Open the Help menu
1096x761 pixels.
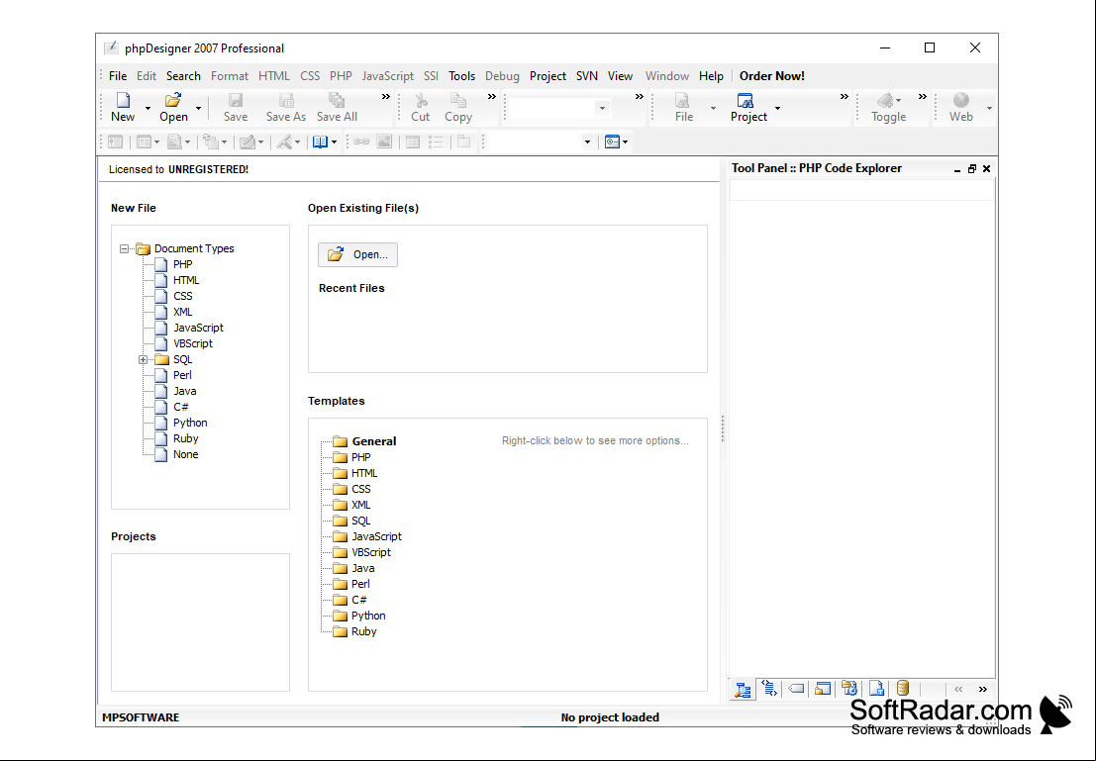pos(711,76)
